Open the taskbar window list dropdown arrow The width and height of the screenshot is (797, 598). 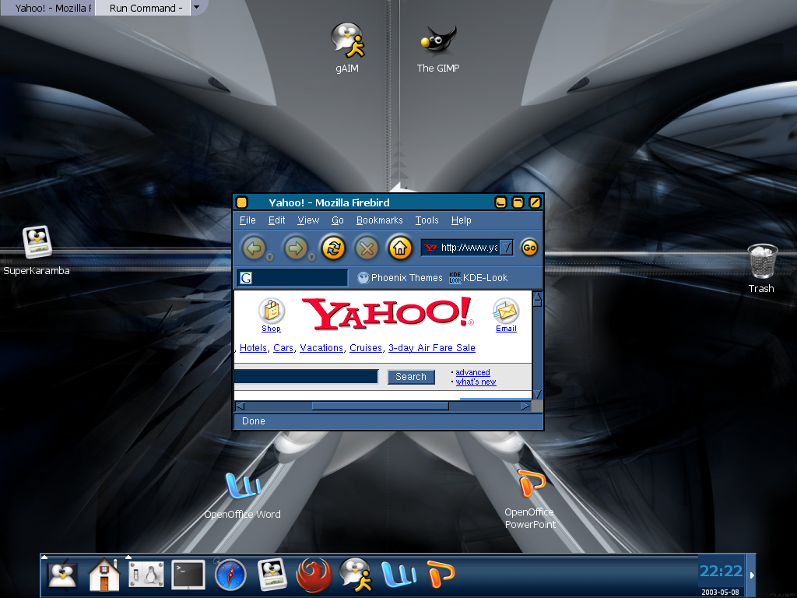click(196, 8)
